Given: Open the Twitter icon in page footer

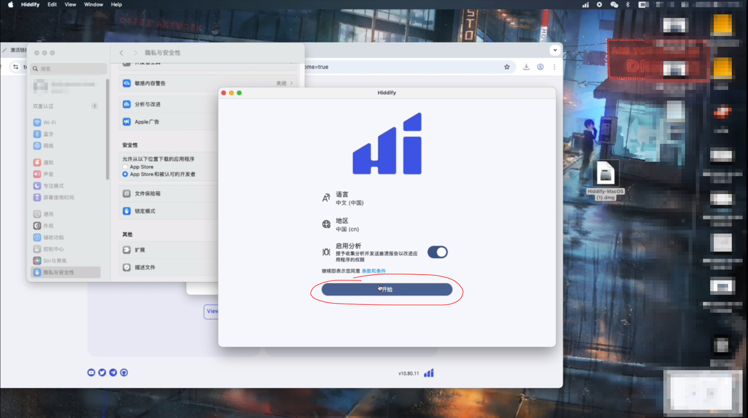Looking at the screenshot, I should click(102, 373).
